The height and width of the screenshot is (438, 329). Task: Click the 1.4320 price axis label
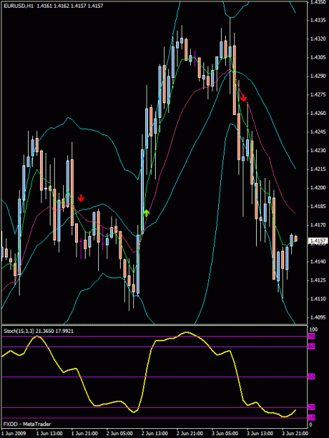pyautogui.click(x=318, y=39)
